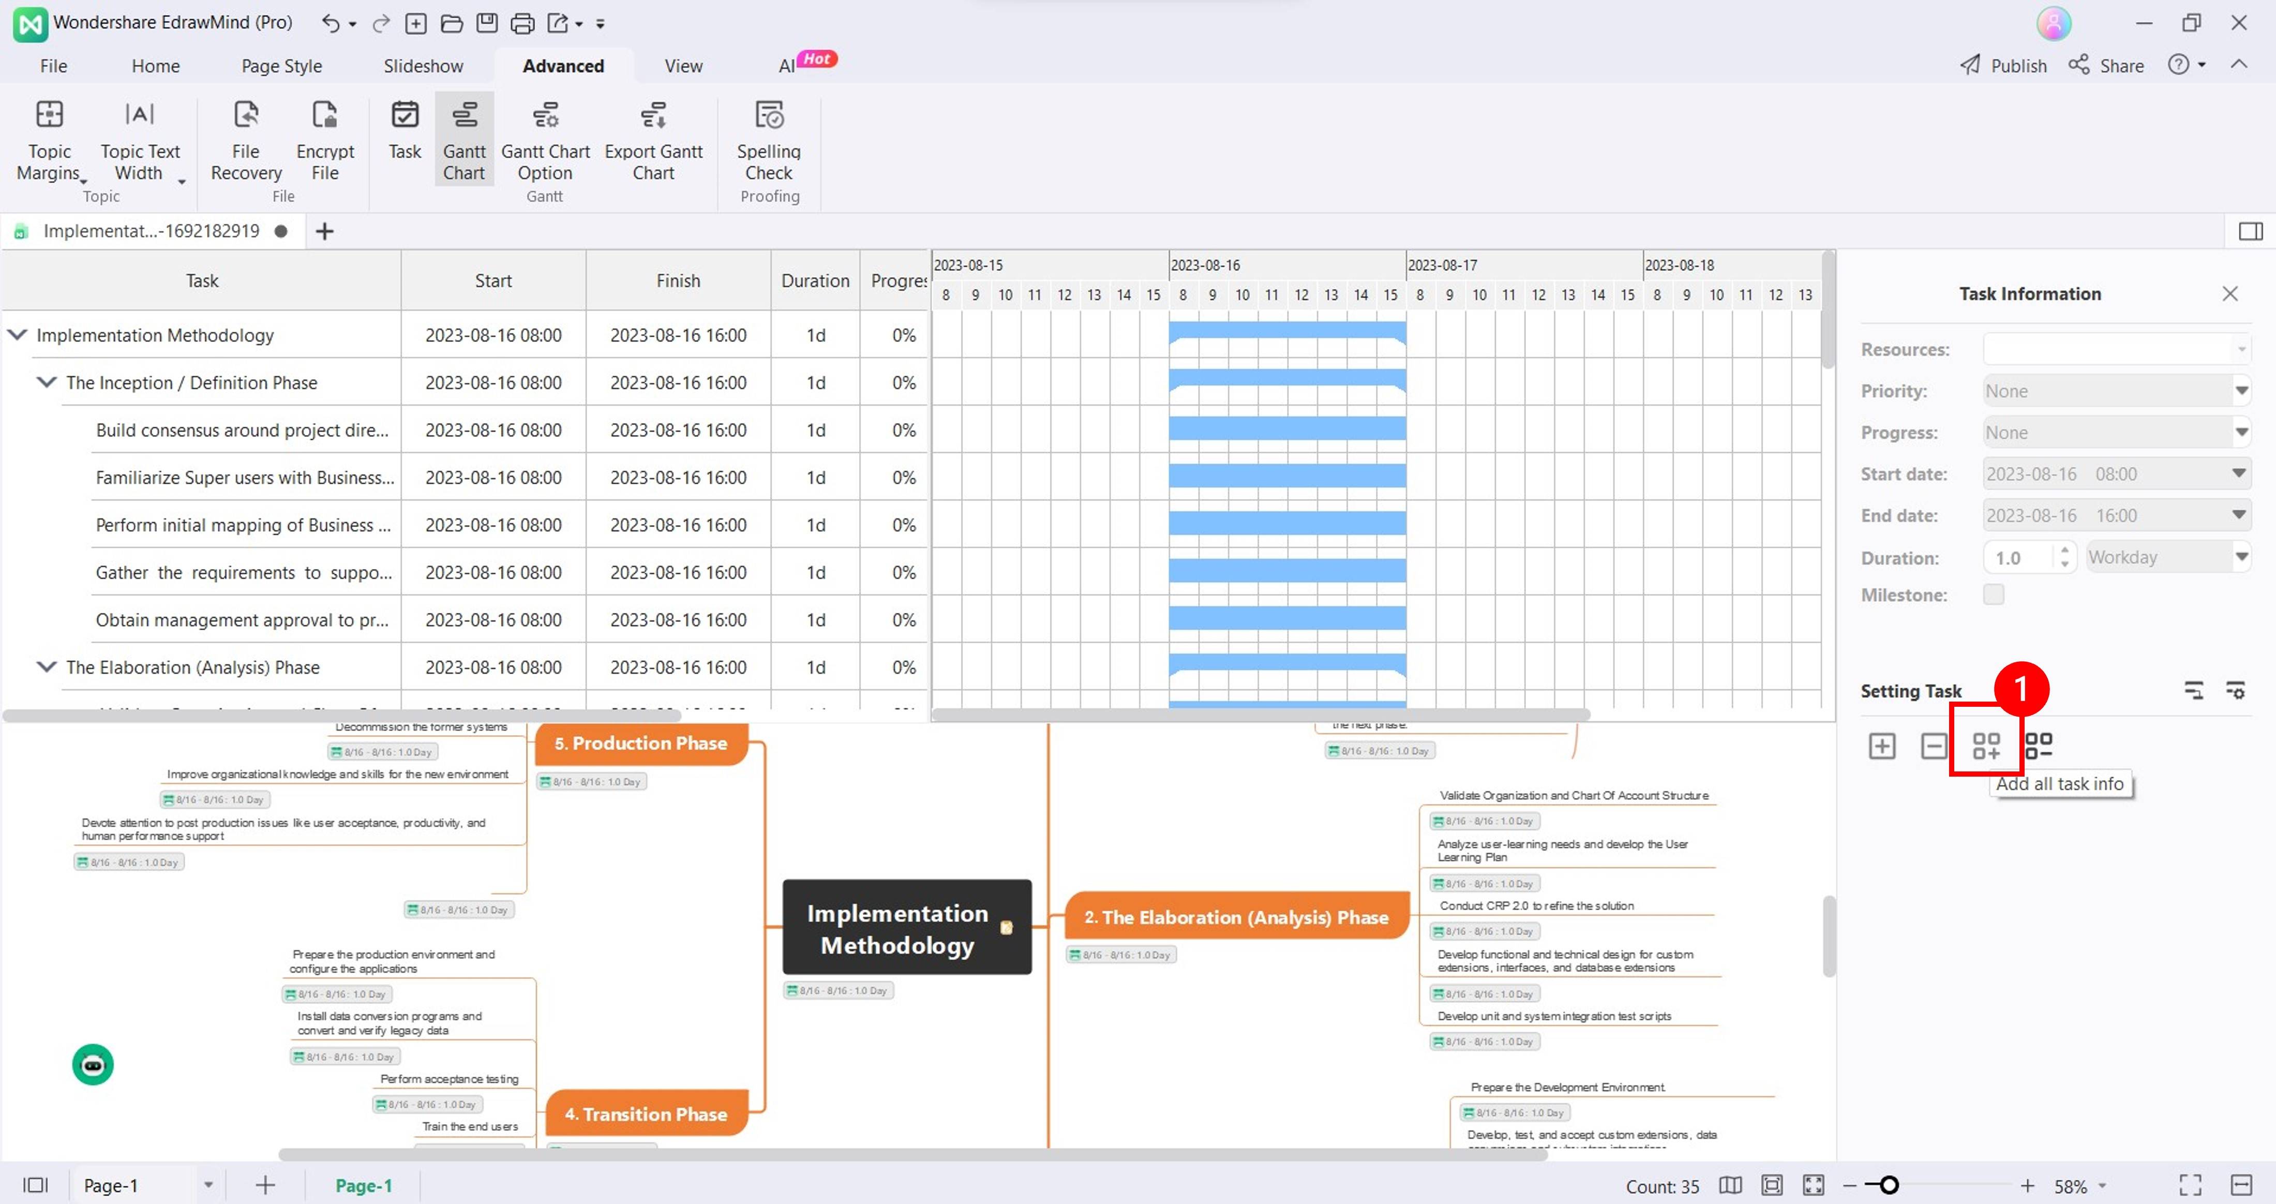The width and height of the screenshot is (2276, 1204).
Task: Collapse The Inception / Definition Phase row
Action: pyautogui.click(x=46, y=383)
